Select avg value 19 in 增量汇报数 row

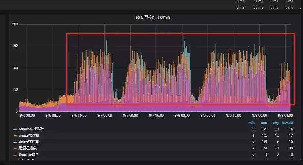coord(277,148)
